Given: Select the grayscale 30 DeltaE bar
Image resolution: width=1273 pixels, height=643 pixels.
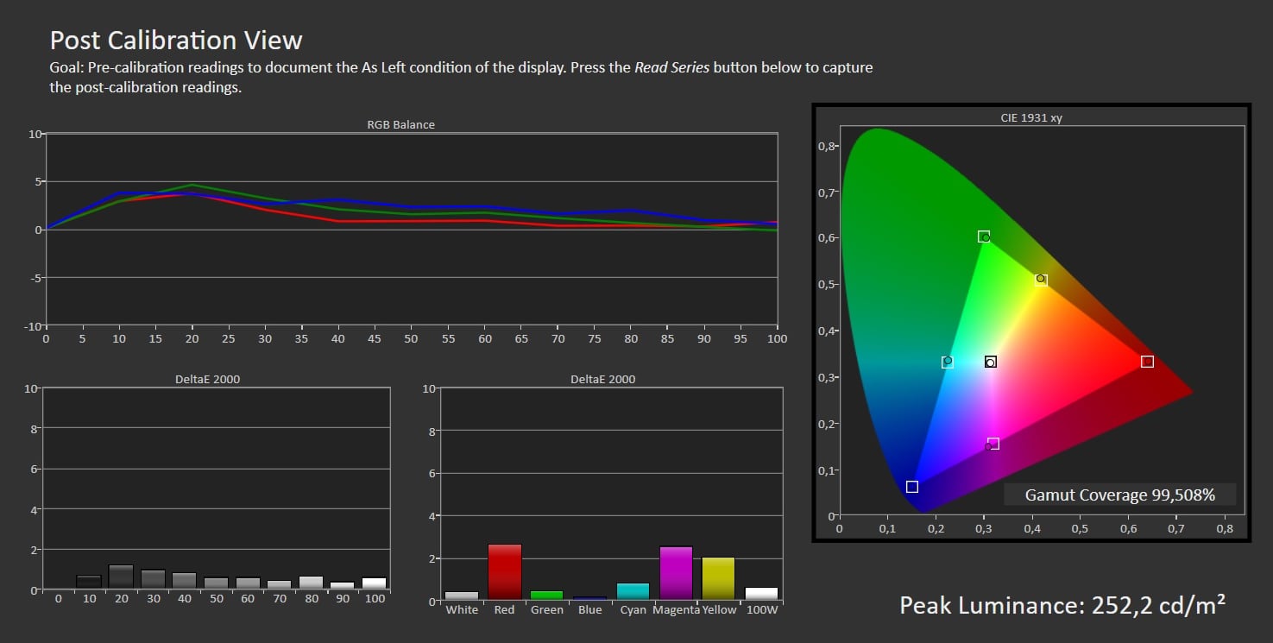Looking at the screenshot, I should pyautogui.click(x=153, y=579).
